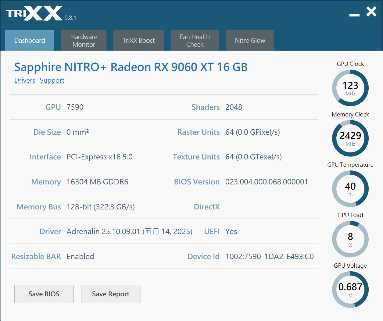The height and width of the screenshot is (321, 383).
Task: Open the Hardware Monitor tab
Action: (x=84, y=40)
